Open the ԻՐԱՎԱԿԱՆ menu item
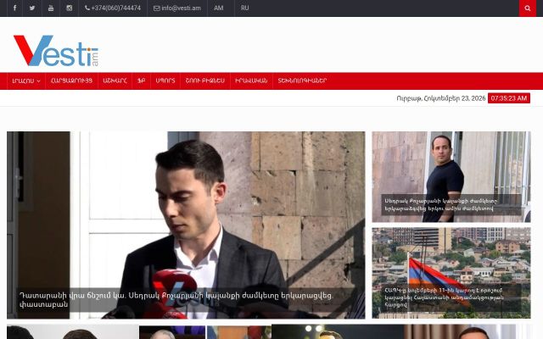Screen dimensions: 543x339 [x=251, y=81]
